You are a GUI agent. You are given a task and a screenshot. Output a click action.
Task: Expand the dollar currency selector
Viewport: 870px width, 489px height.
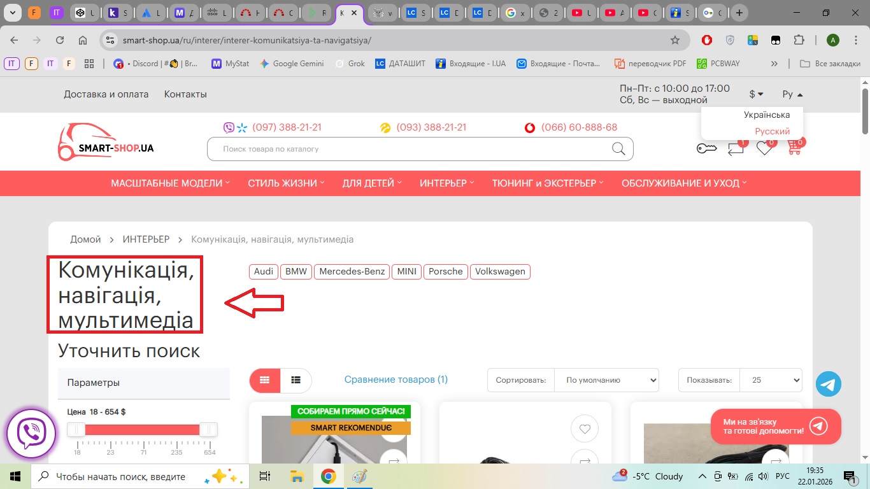tap(756, 94)
